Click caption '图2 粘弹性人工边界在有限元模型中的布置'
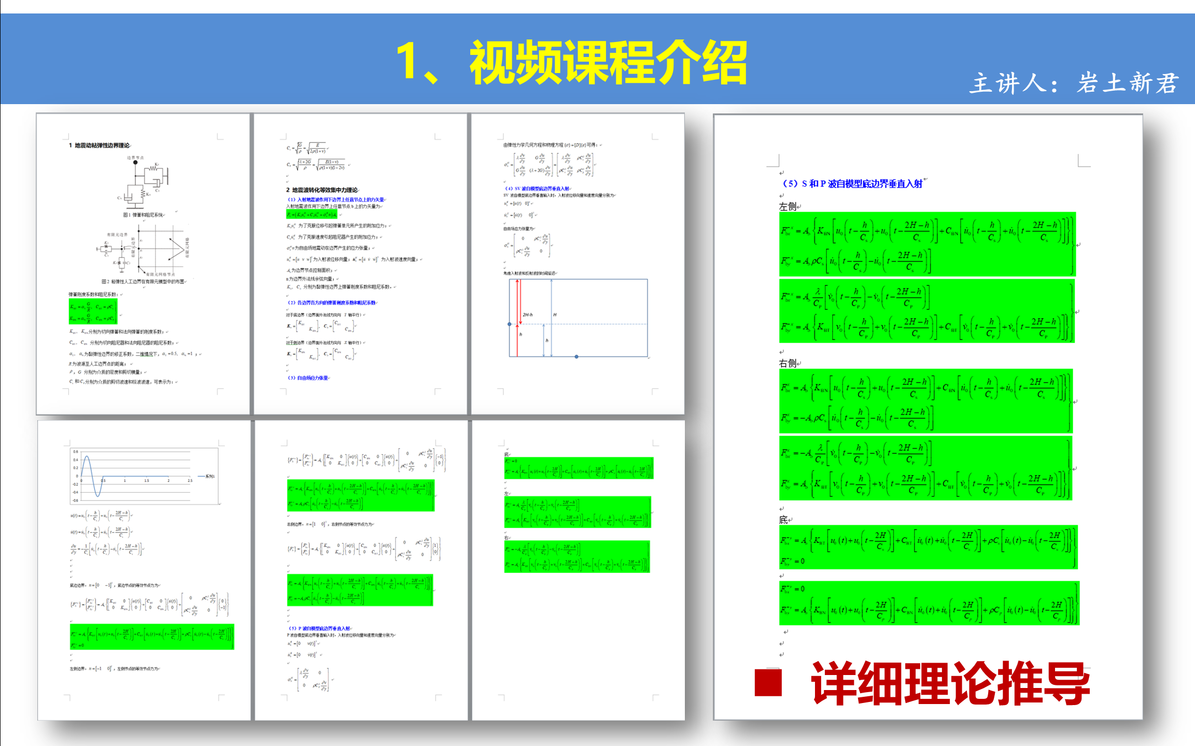 click(x=143, y=281)
